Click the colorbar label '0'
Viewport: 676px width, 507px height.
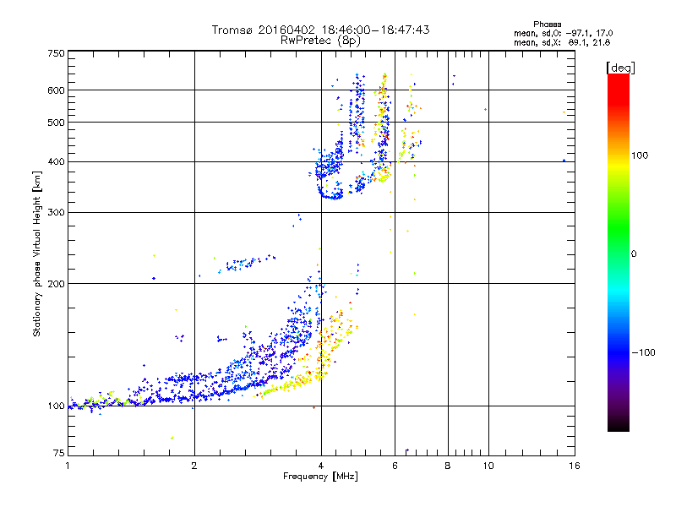pyautogui.click(x=634, y=254)
